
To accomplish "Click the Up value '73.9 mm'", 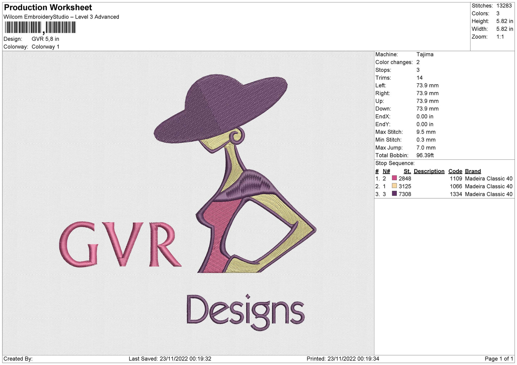I will click(428, 101).
